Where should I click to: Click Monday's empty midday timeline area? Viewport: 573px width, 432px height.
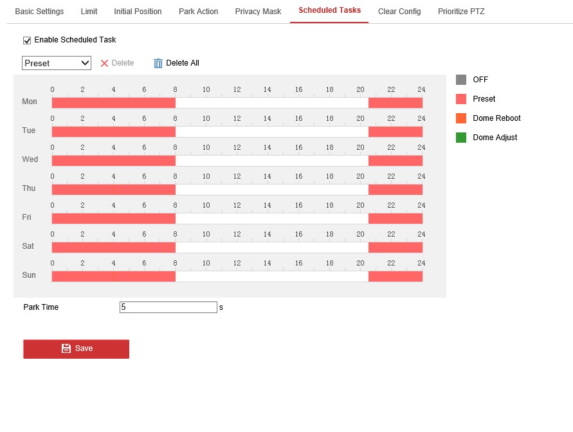click(x=271, y=103)
